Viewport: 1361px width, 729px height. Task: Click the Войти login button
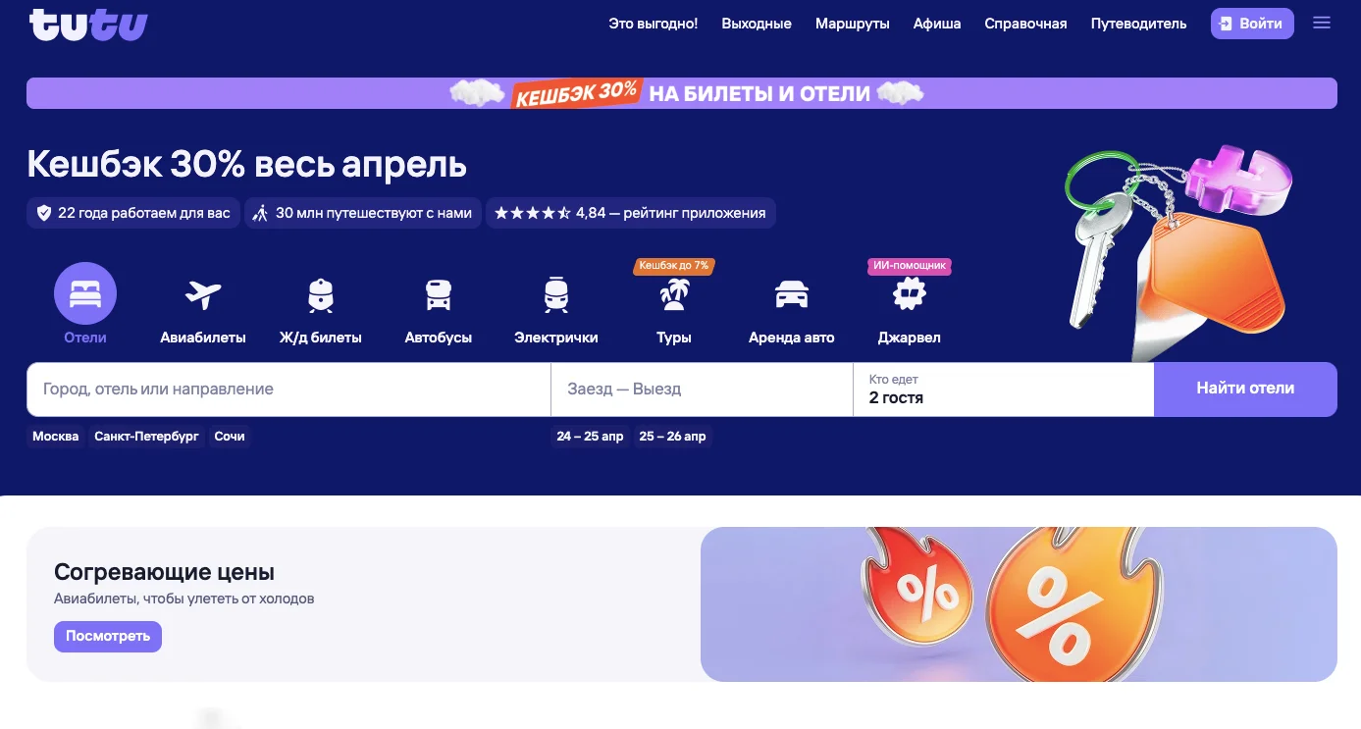point(1252,24)
